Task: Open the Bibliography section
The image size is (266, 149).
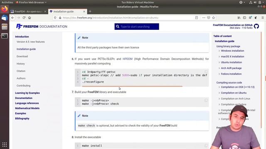Action: [x=22, y=118]
